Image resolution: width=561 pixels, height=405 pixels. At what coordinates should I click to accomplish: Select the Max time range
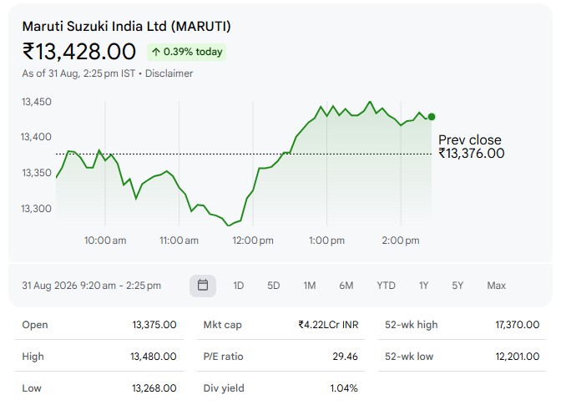[x=496, y=286]
